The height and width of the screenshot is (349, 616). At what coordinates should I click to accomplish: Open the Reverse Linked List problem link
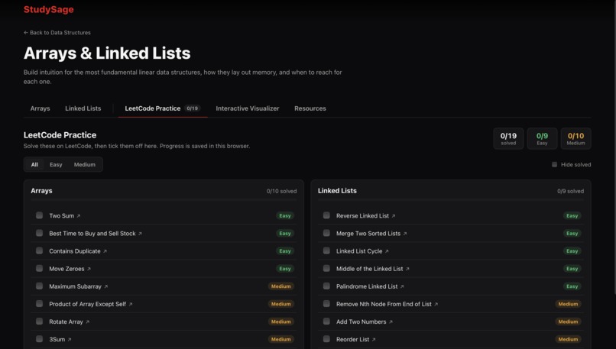[365, 216]
